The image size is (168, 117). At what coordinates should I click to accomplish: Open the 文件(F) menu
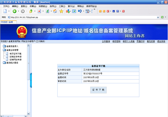pyautogui.click(x=6, y=6)
